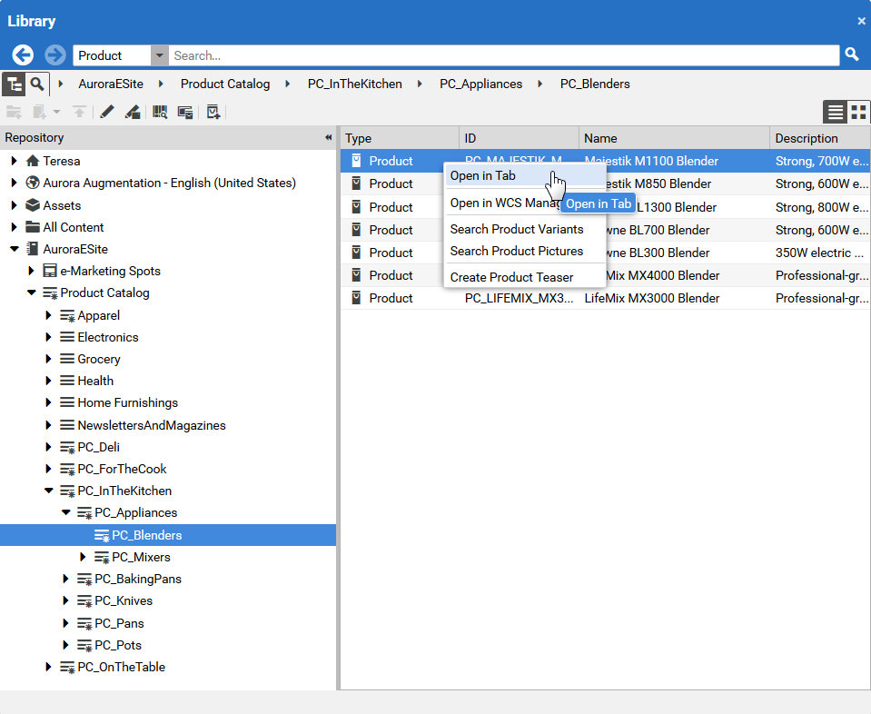871x714 pixels.
Task: Click the check-in upload arrow icon
Action: tap(80, 112)
